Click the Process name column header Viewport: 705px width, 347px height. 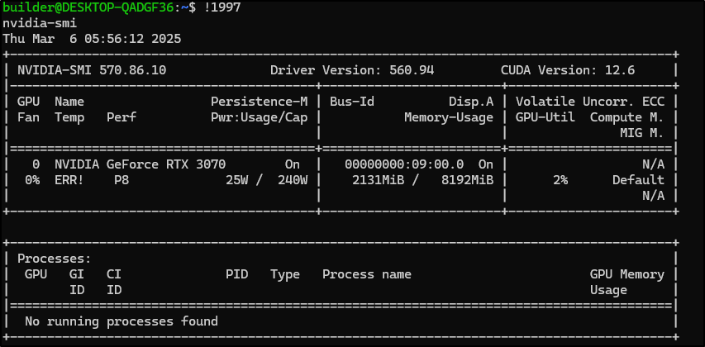click(x=367, y=274)
